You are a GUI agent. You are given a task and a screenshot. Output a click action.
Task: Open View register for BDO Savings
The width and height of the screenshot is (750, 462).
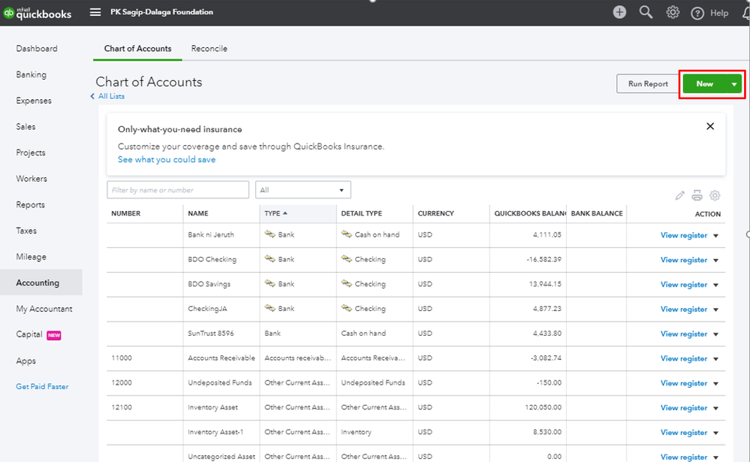(683, 285)
